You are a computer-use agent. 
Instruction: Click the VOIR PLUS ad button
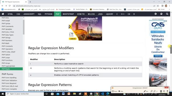pyautogui.click(x=158, y=56)
